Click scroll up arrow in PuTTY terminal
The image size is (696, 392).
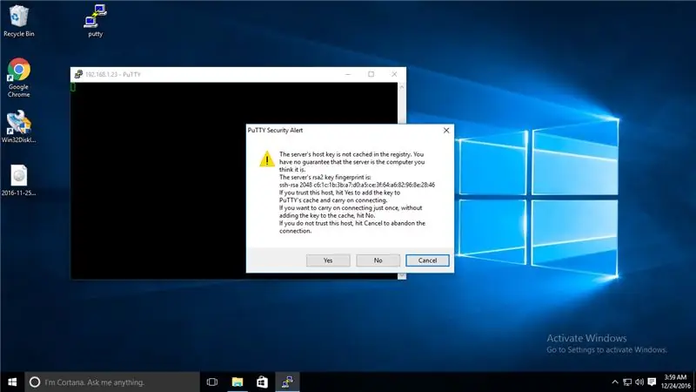(402, 86)
